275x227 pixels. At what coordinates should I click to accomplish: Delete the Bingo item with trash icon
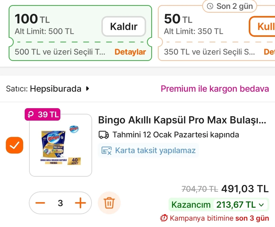pos(109,203)
